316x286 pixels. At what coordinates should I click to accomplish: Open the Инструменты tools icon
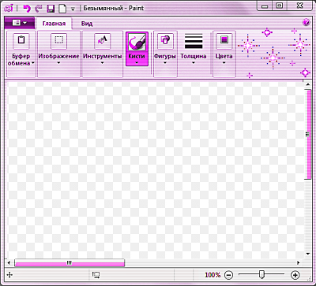click(x=102, y=41)
